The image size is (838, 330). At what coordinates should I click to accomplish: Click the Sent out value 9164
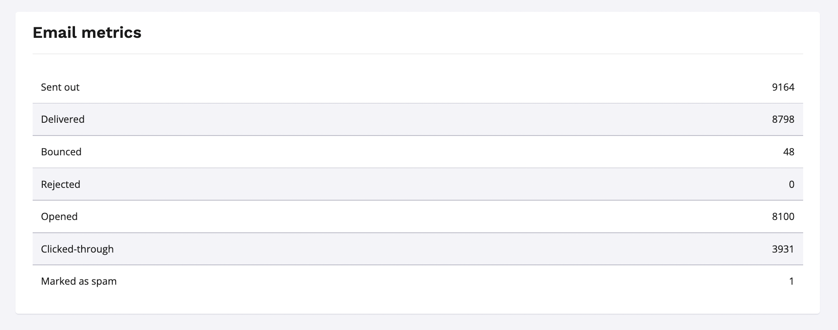tap(783, 87)
